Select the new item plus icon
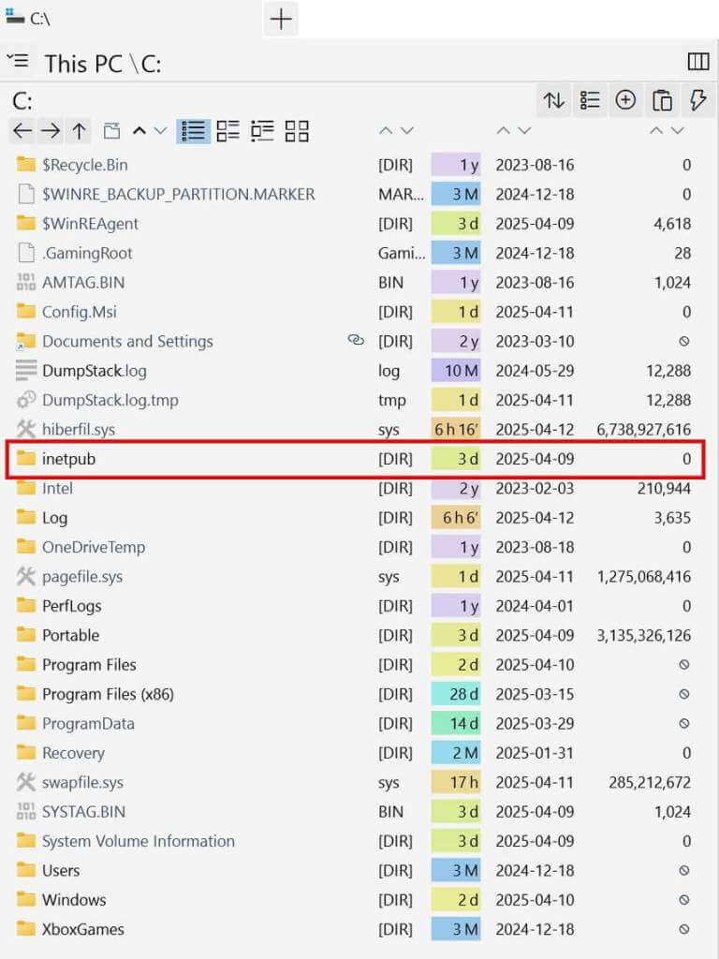 [x=625, y=99]
